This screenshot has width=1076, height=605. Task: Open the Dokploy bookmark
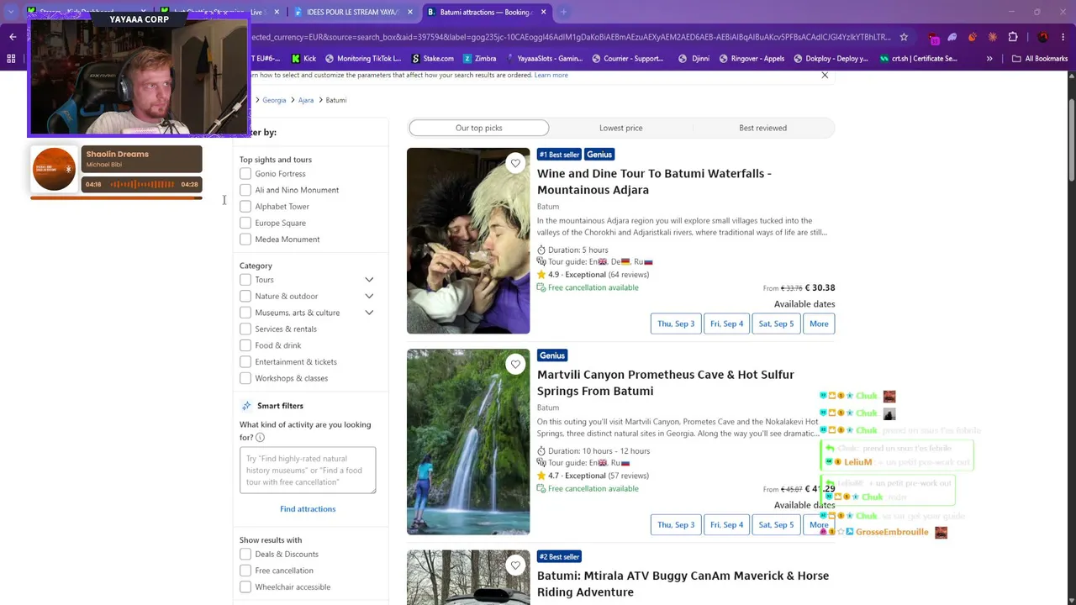click(x=831, y=59)
